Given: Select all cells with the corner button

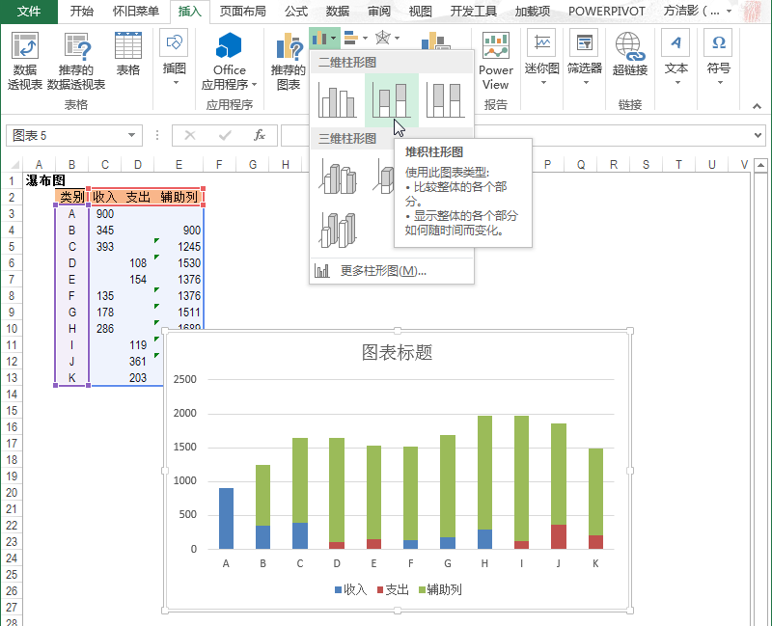Looking at the screenshot, I should point(14,164).
